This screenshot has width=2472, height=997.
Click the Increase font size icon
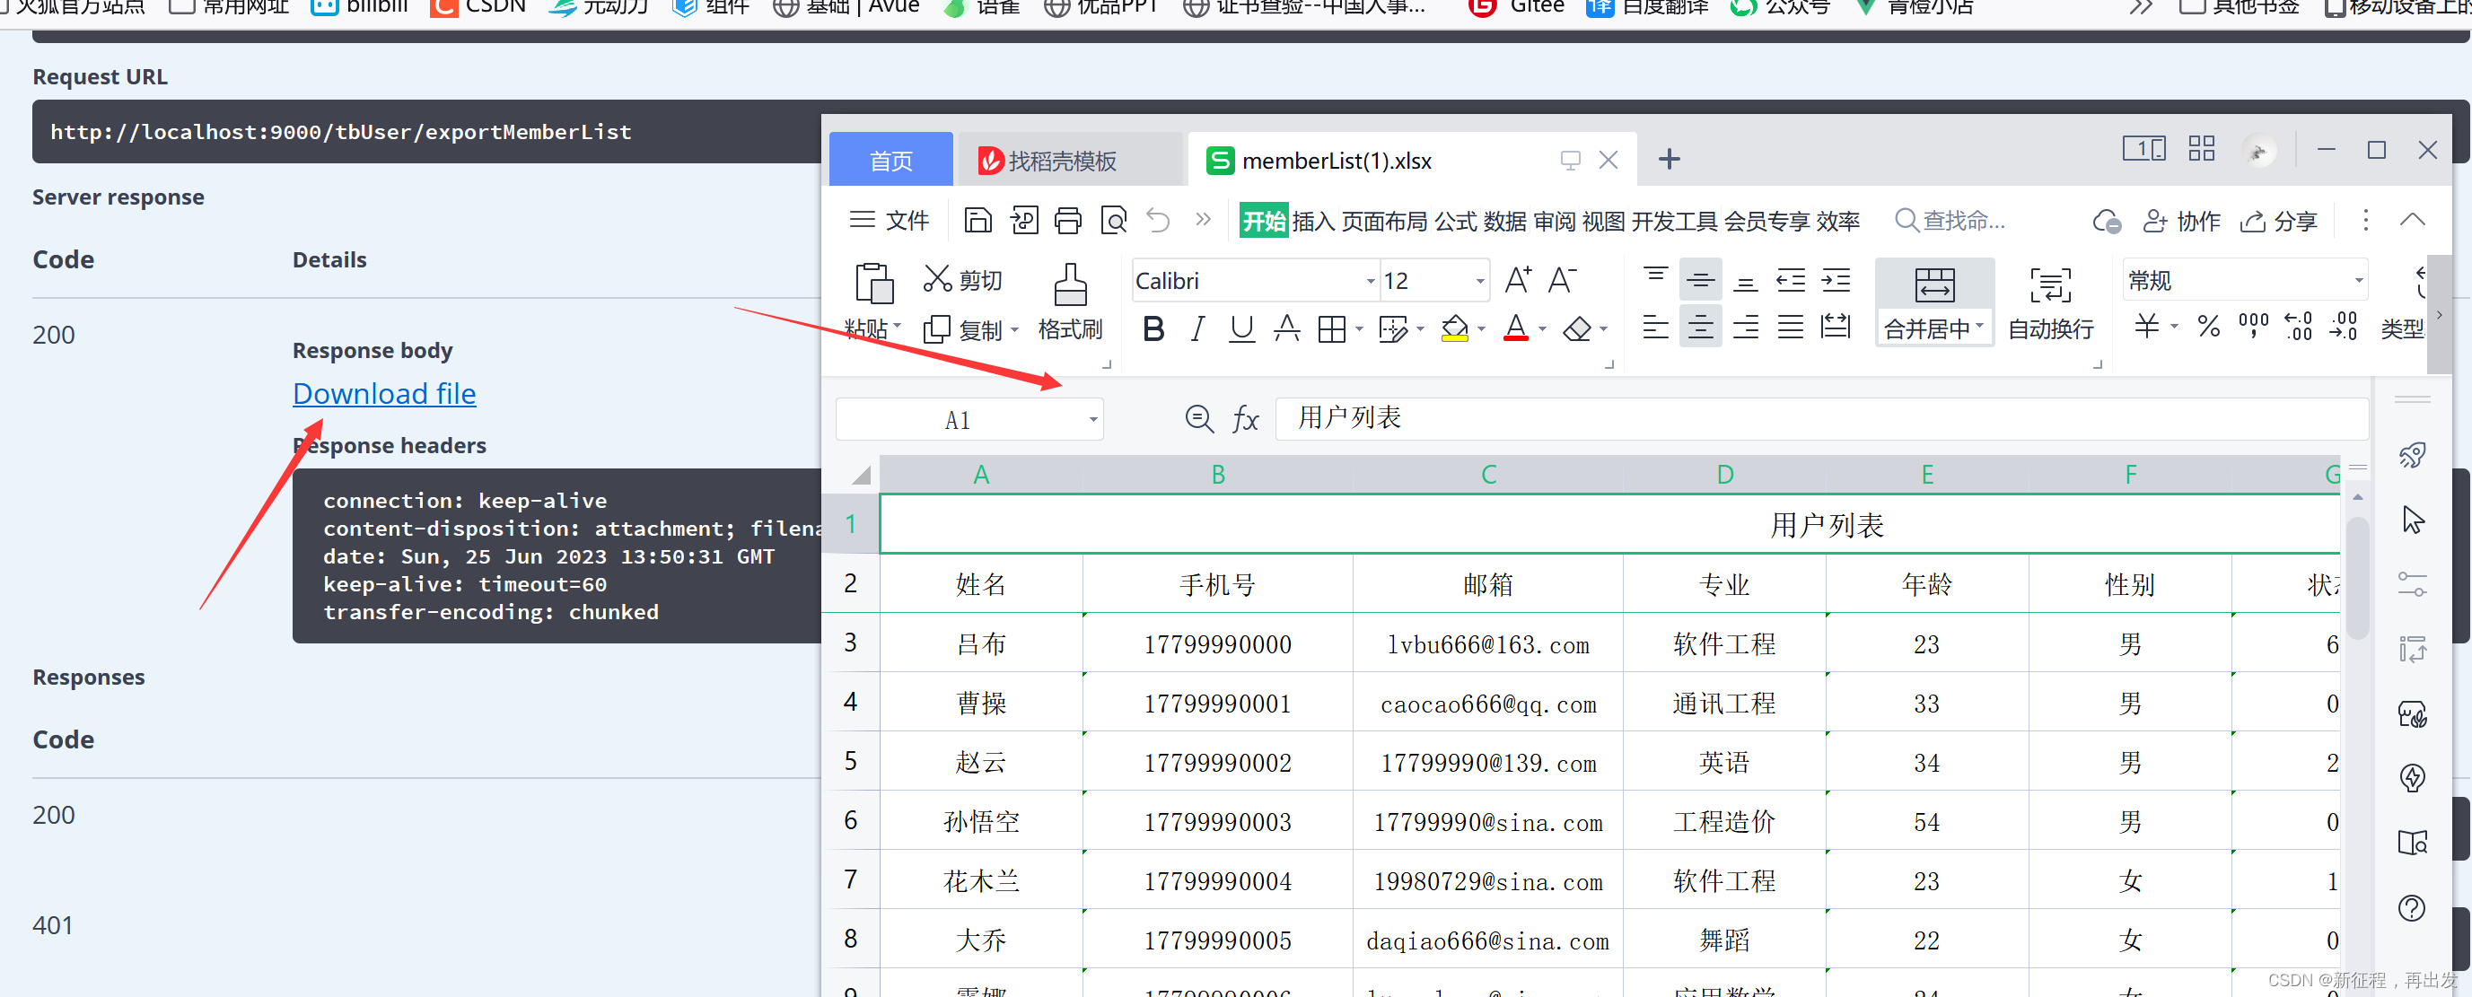point(1517,279)
